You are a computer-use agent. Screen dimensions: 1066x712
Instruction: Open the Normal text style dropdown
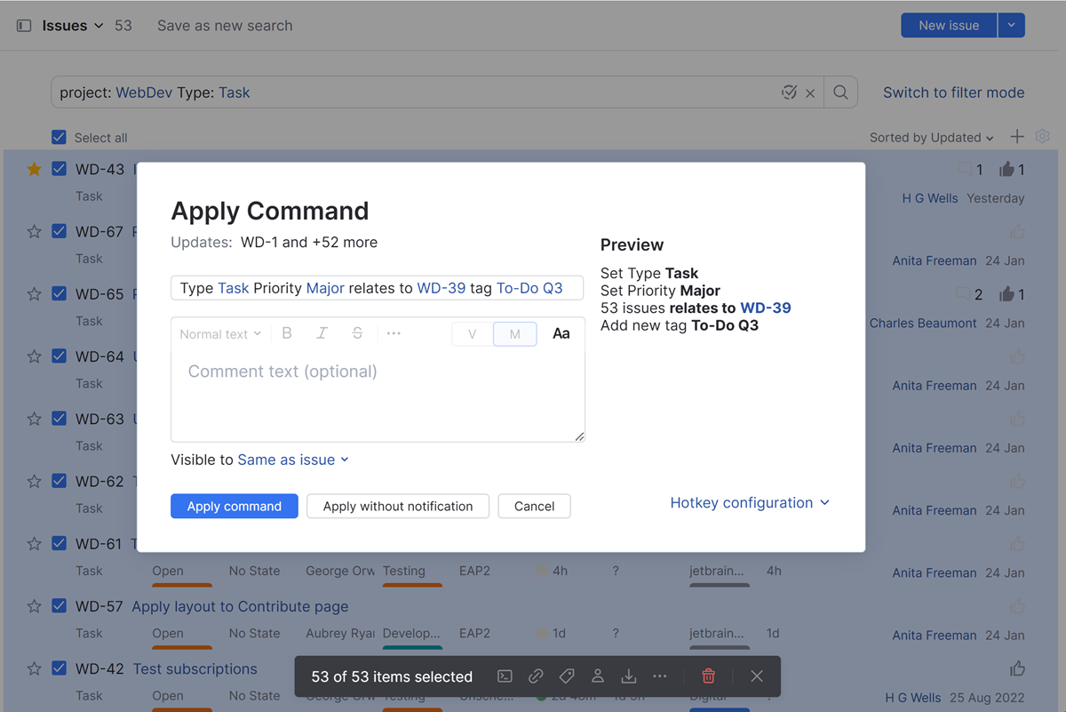pos(219,333)
